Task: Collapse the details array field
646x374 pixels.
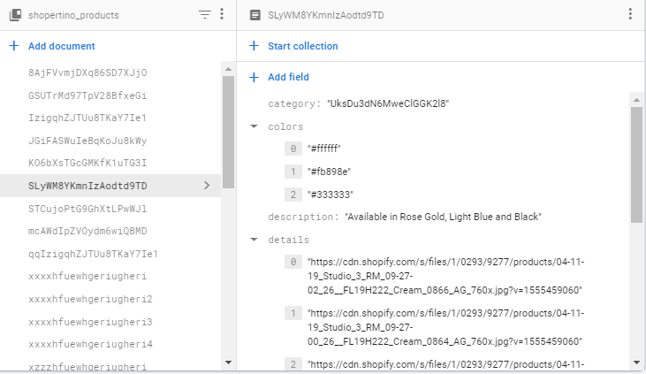Action: [x=255, y=240]
